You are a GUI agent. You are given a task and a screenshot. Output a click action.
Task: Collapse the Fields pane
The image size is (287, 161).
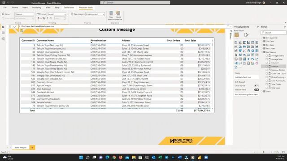coord(285,27)
